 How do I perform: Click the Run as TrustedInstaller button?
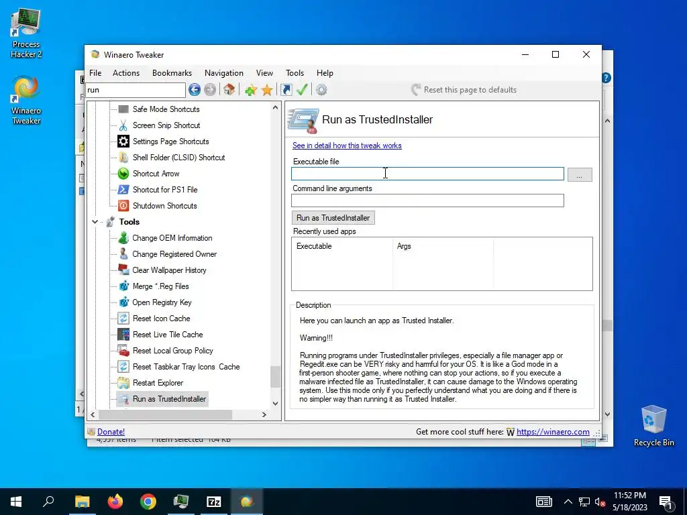pos(333,218)
